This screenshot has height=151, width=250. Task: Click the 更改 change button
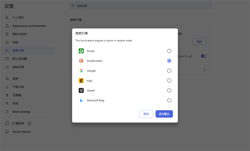(199, 42)
